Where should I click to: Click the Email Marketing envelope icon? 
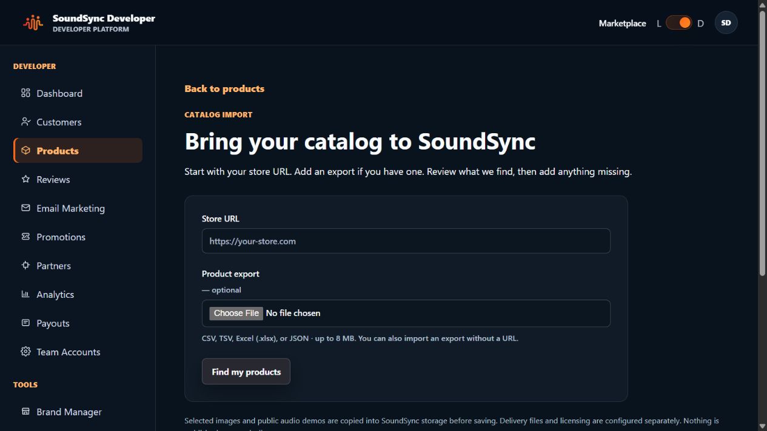tap(25, 208)
